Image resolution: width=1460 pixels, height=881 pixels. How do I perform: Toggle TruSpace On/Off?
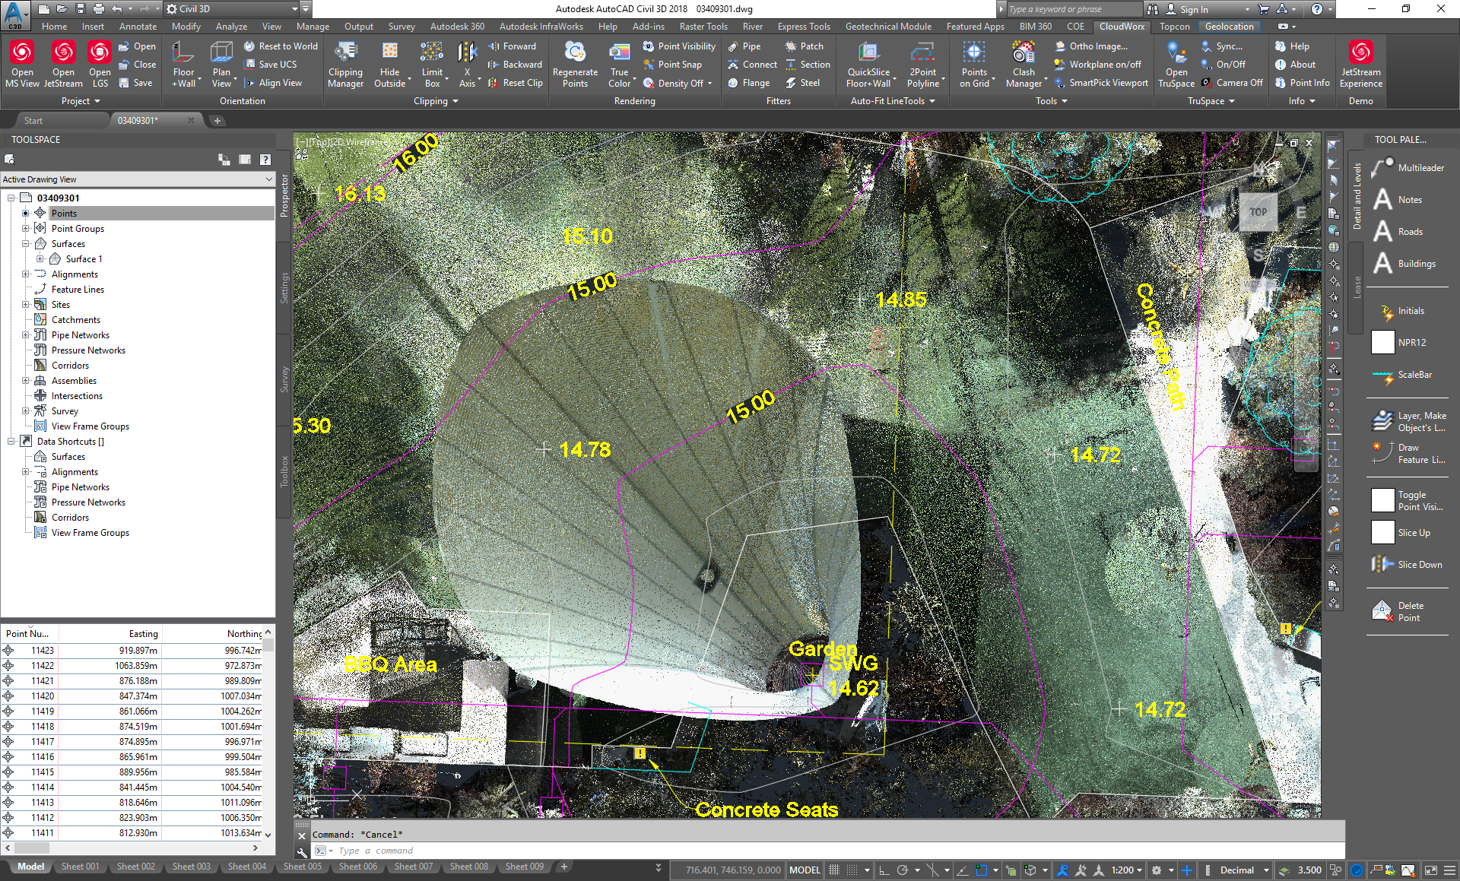[x=1223, y=65]
